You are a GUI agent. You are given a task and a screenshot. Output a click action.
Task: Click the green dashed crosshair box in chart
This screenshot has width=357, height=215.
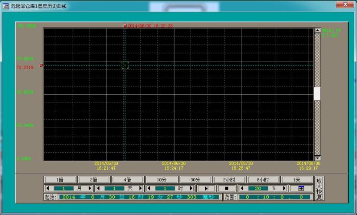click(x=125, y=65)
